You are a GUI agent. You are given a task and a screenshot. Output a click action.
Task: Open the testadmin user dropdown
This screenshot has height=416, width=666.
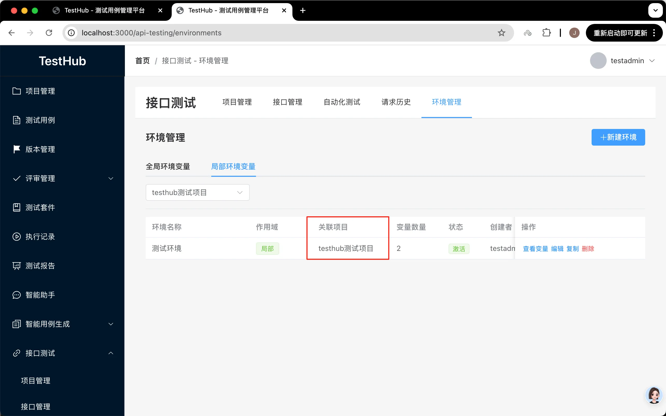click(x=627, y=61)
